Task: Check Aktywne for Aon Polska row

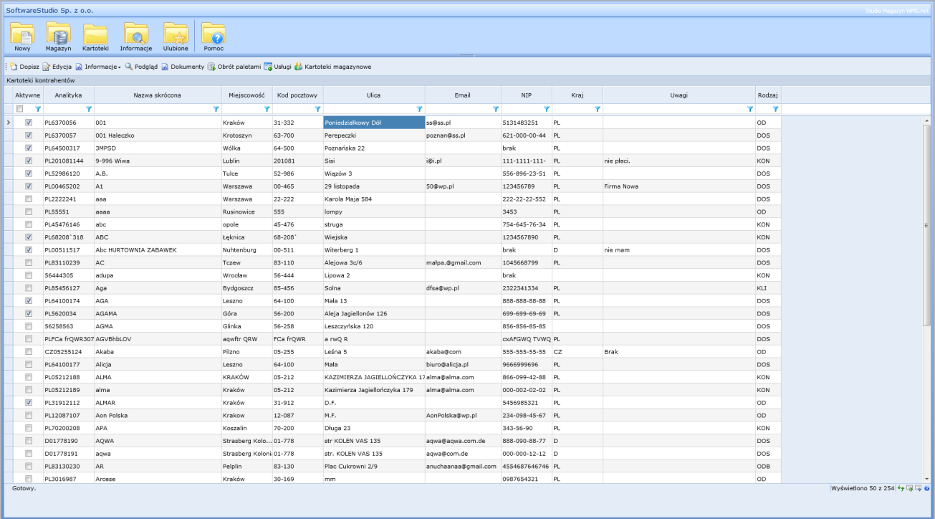Action: [x=29, y=415]
